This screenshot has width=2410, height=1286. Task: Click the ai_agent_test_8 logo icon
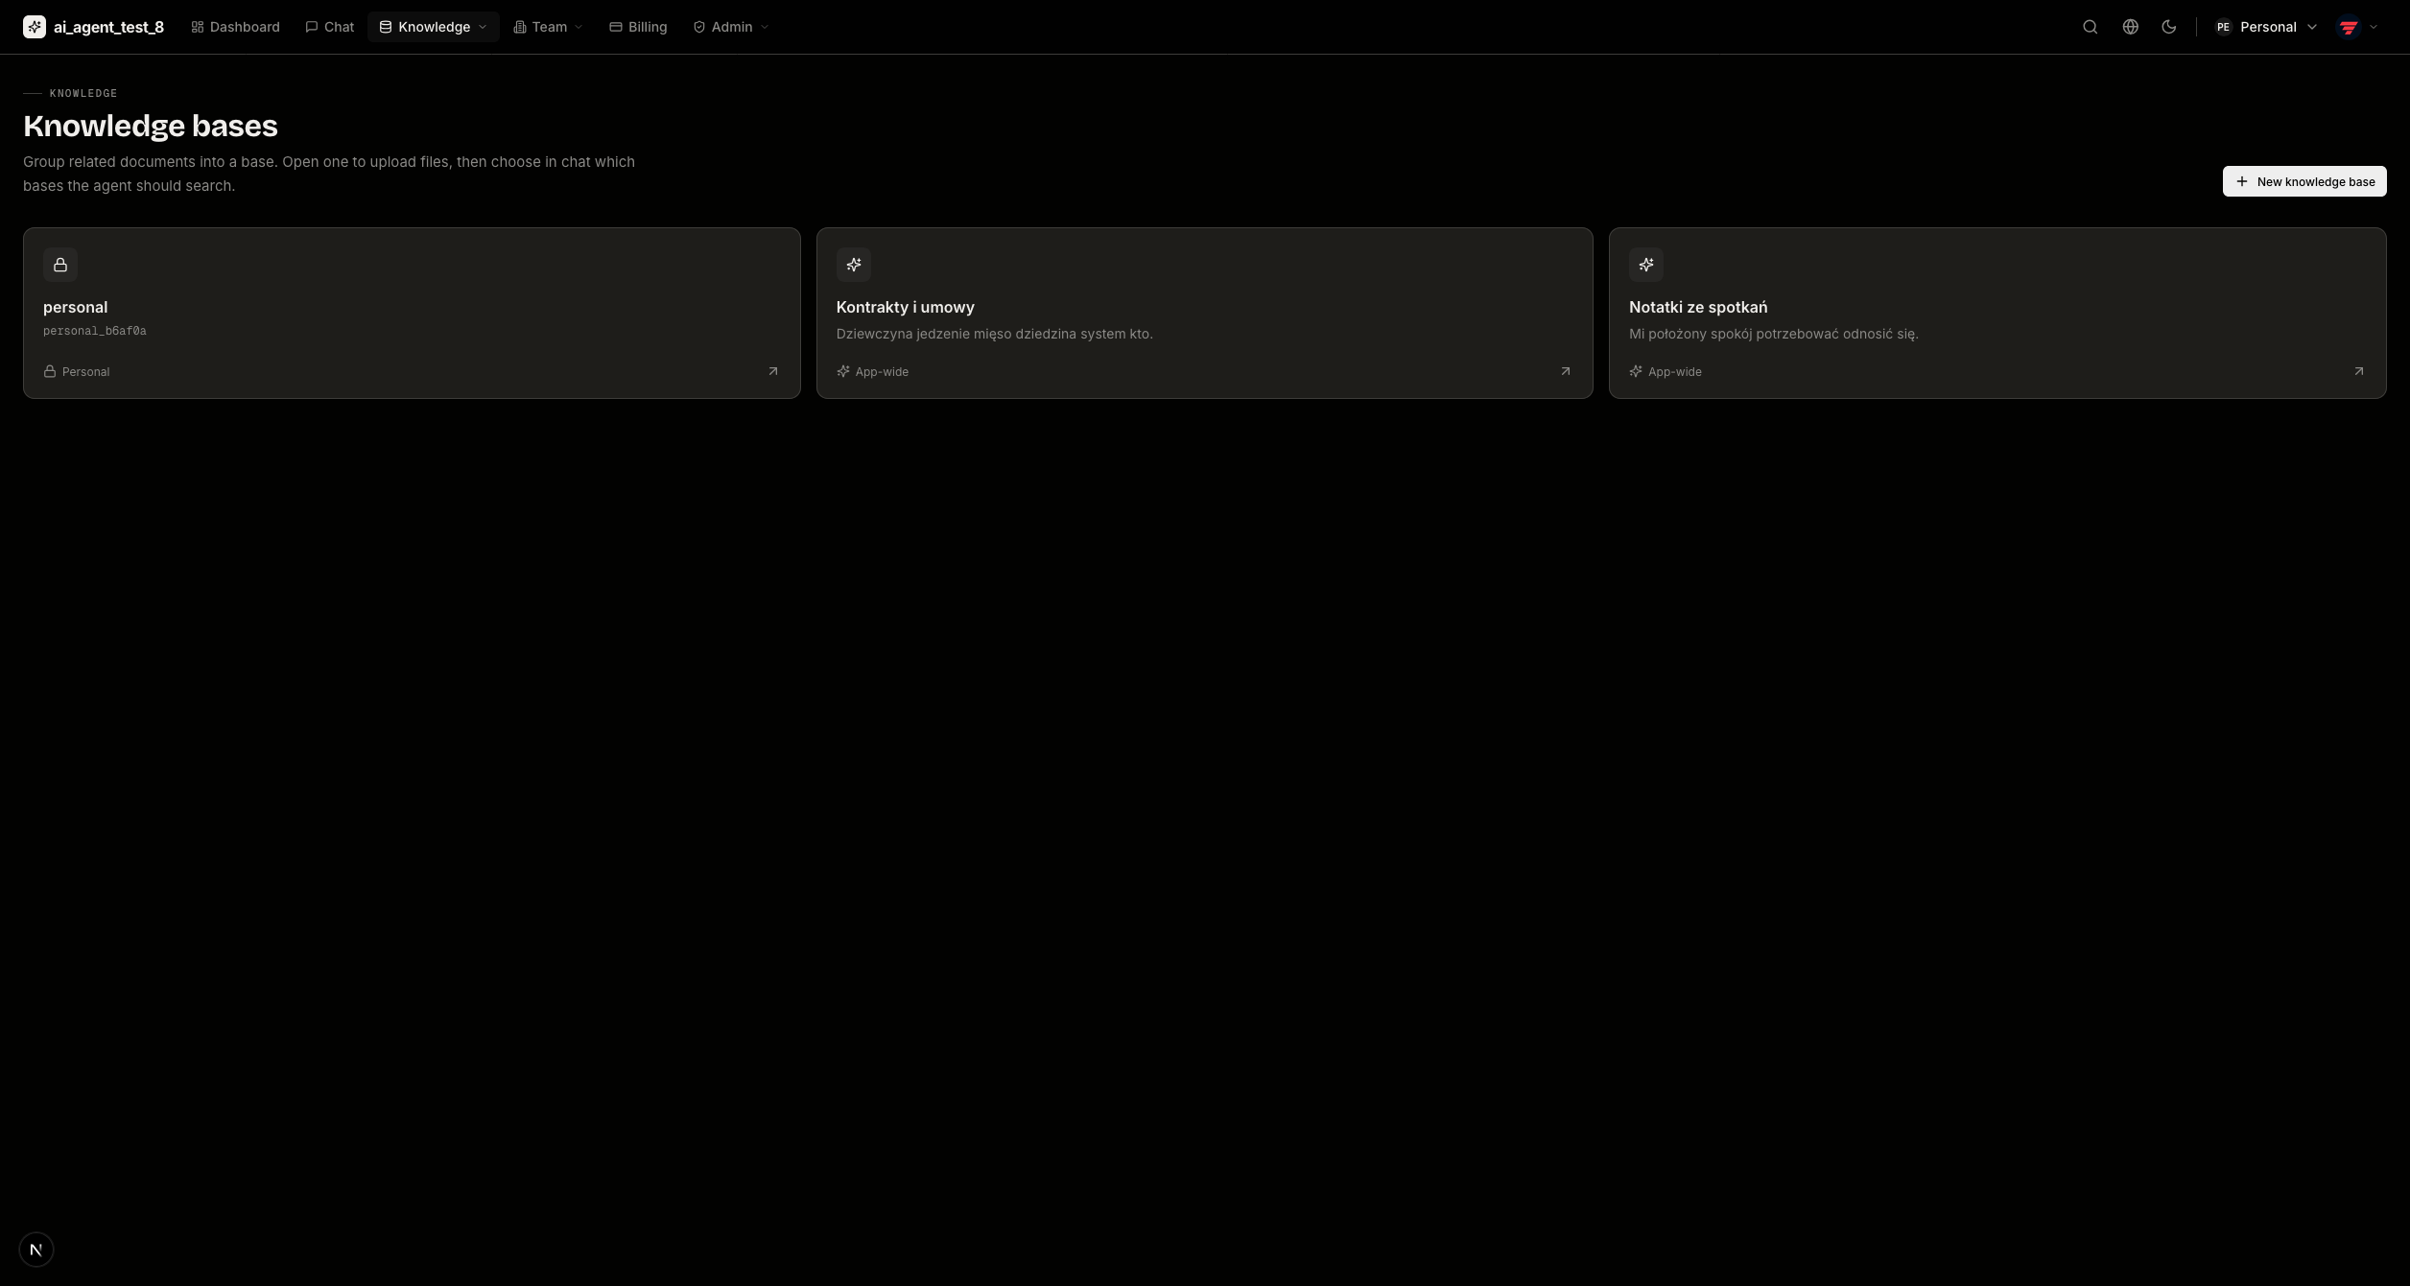[35, 27]
